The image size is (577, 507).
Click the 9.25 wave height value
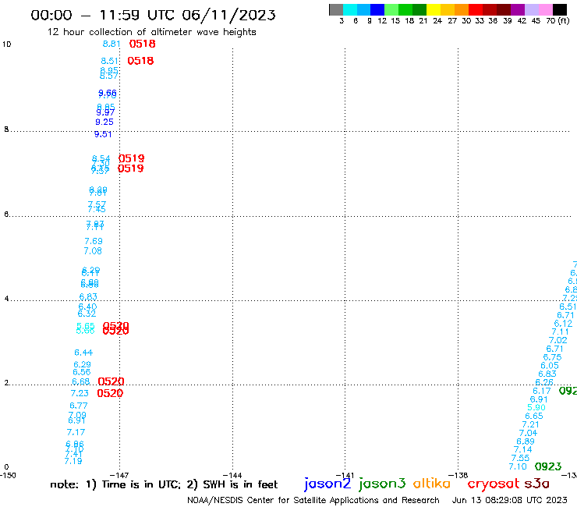tap(104, 122)
